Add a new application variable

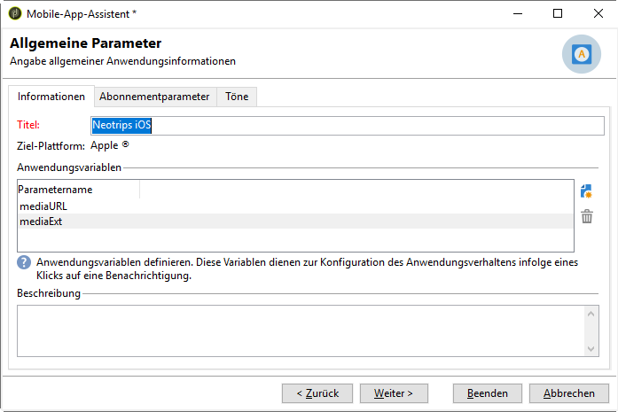point(586,191)
